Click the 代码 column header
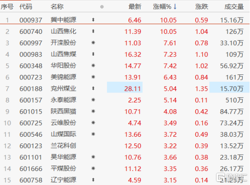250x185 pixels. pyautogui.click(x=26, y=7)
